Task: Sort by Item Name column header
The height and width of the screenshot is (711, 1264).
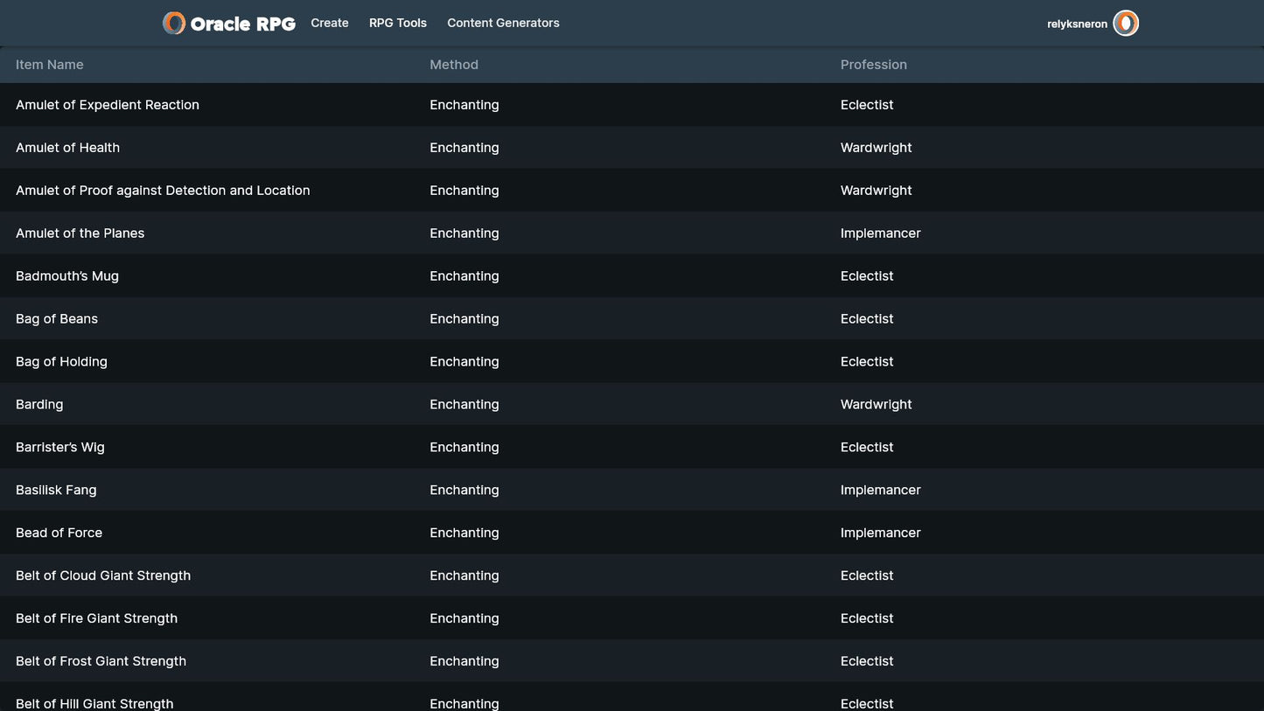Action: click(x=50, y=65)
